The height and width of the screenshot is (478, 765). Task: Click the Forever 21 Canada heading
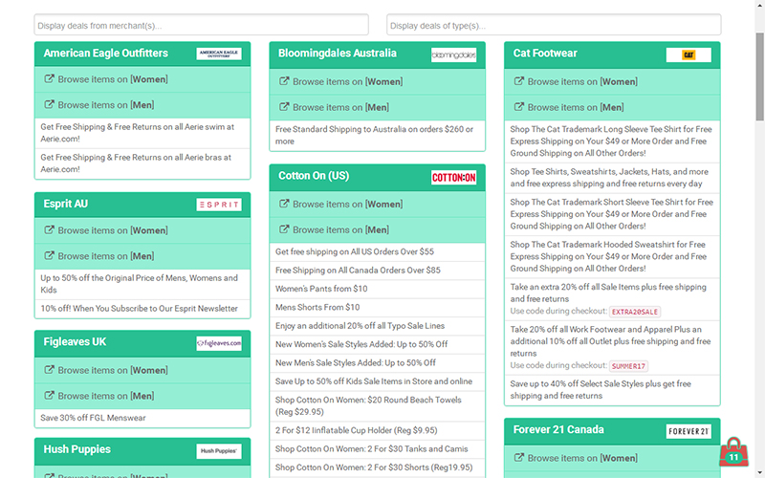tap(558, 429)
